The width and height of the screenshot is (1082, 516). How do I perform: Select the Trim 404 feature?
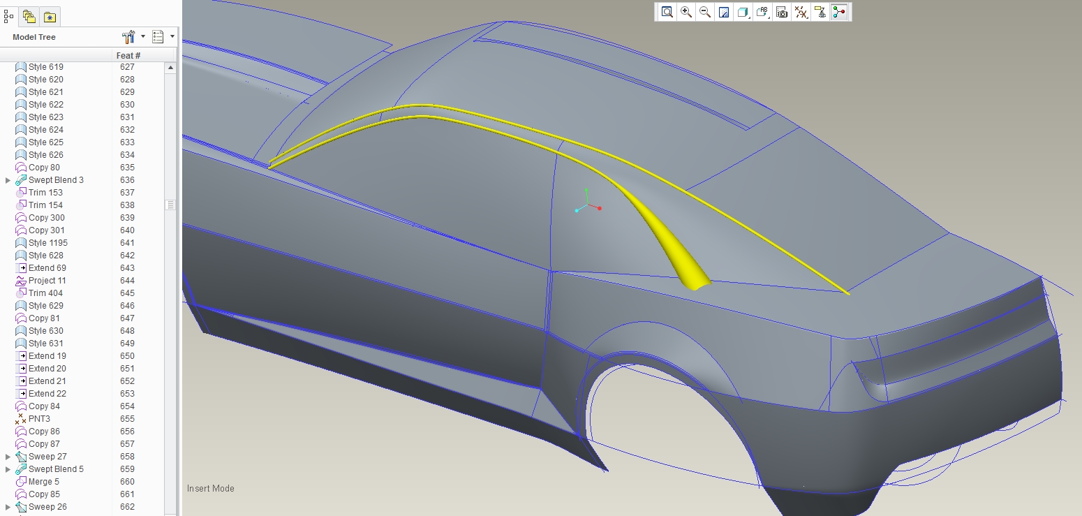click(45, 293)
